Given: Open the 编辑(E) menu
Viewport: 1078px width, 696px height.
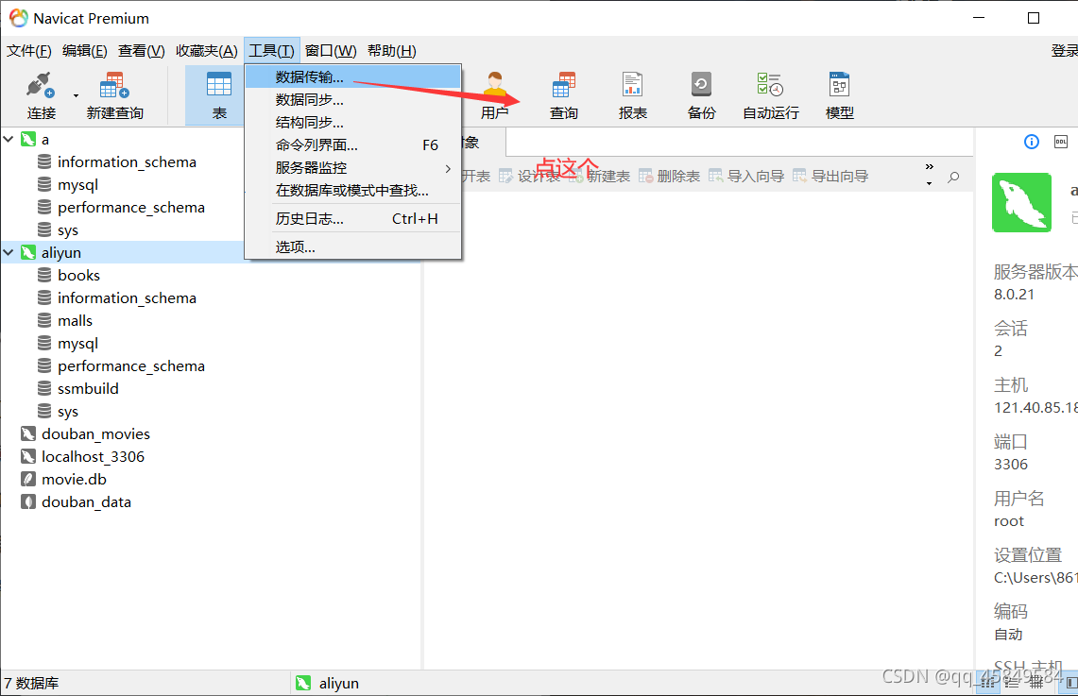Looking at the screenshot, I should coord(85,51).
